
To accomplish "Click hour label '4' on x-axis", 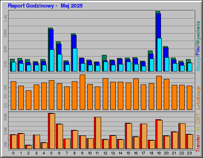I will point(44,153).
